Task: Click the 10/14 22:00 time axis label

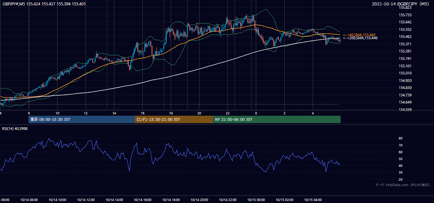Action: (x=228, y=200)
